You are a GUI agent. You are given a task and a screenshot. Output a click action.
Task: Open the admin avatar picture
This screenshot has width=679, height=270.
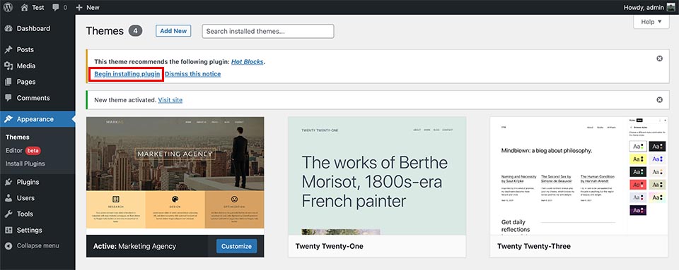pos(671,7)
